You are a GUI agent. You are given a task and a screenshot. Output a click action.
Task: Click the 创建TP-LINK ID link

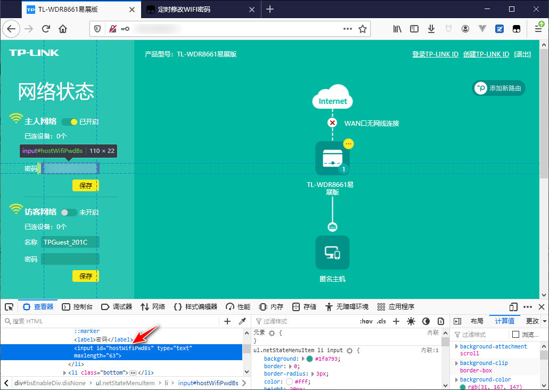[x=486, y=54]
